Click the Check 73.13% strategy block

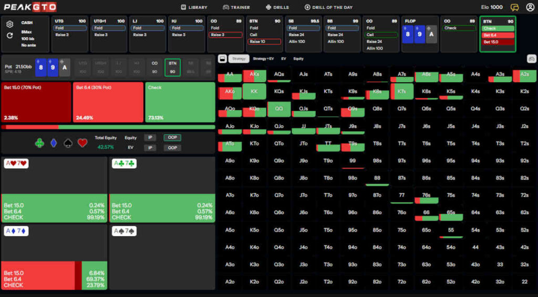180,102
